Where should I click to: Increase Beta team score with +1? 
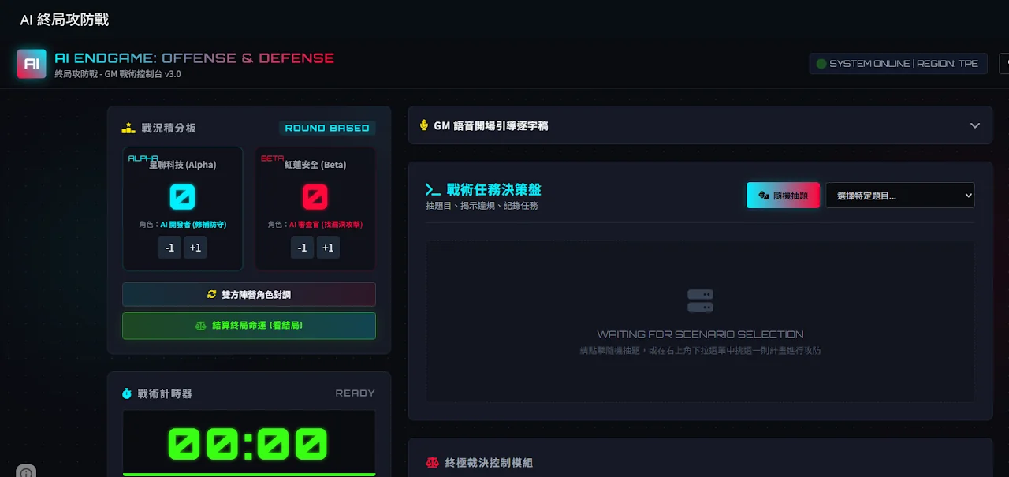pos(328,248)
